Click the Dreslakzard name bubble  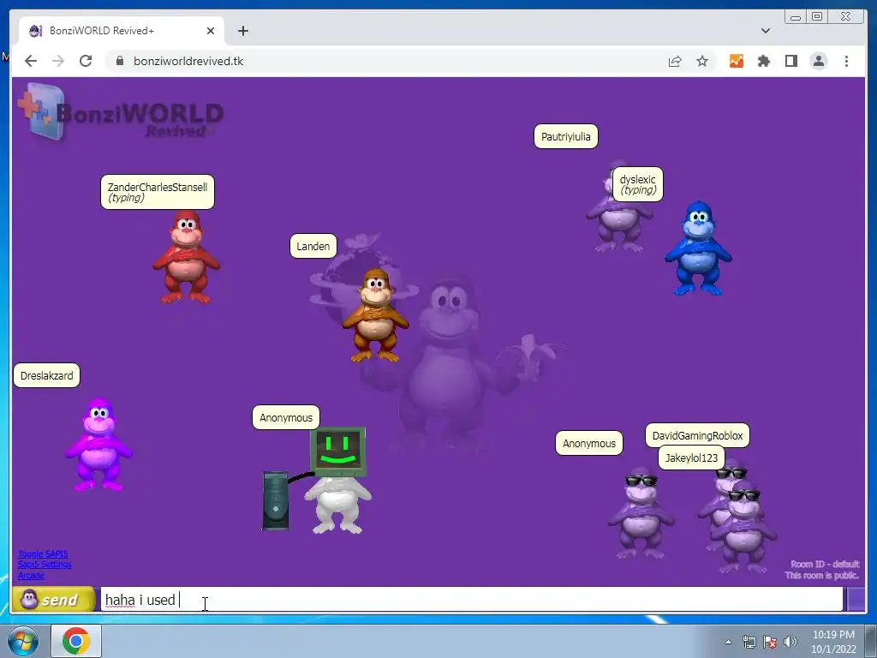tap(46, 375)
